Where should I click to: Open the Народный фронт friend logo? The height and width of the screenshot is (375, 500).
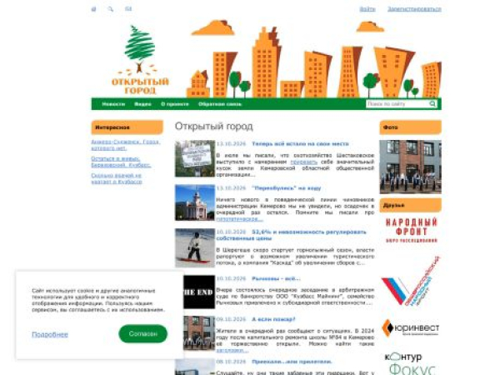click(x=411, y=230)
